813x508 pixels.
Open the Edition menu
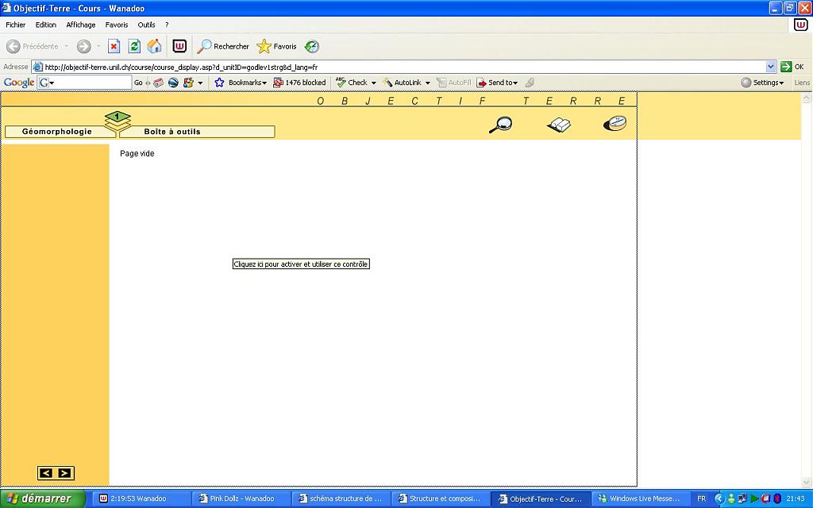(45, 25)
